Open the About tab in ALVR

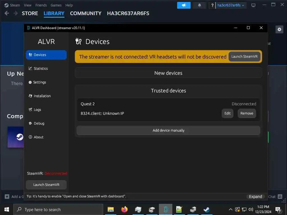point(46,137)
